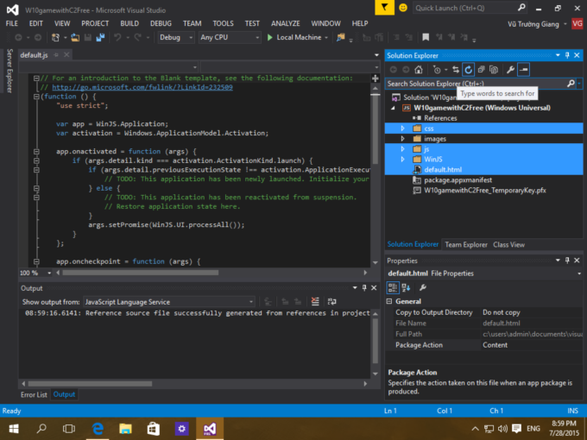The image size is (587, 440).
Task: Click the feedback smiley icon
Action: pos(403,8)
